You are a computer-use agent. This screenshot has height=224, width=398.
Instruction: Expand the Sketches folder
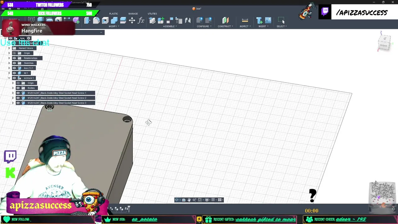point(9,63)
